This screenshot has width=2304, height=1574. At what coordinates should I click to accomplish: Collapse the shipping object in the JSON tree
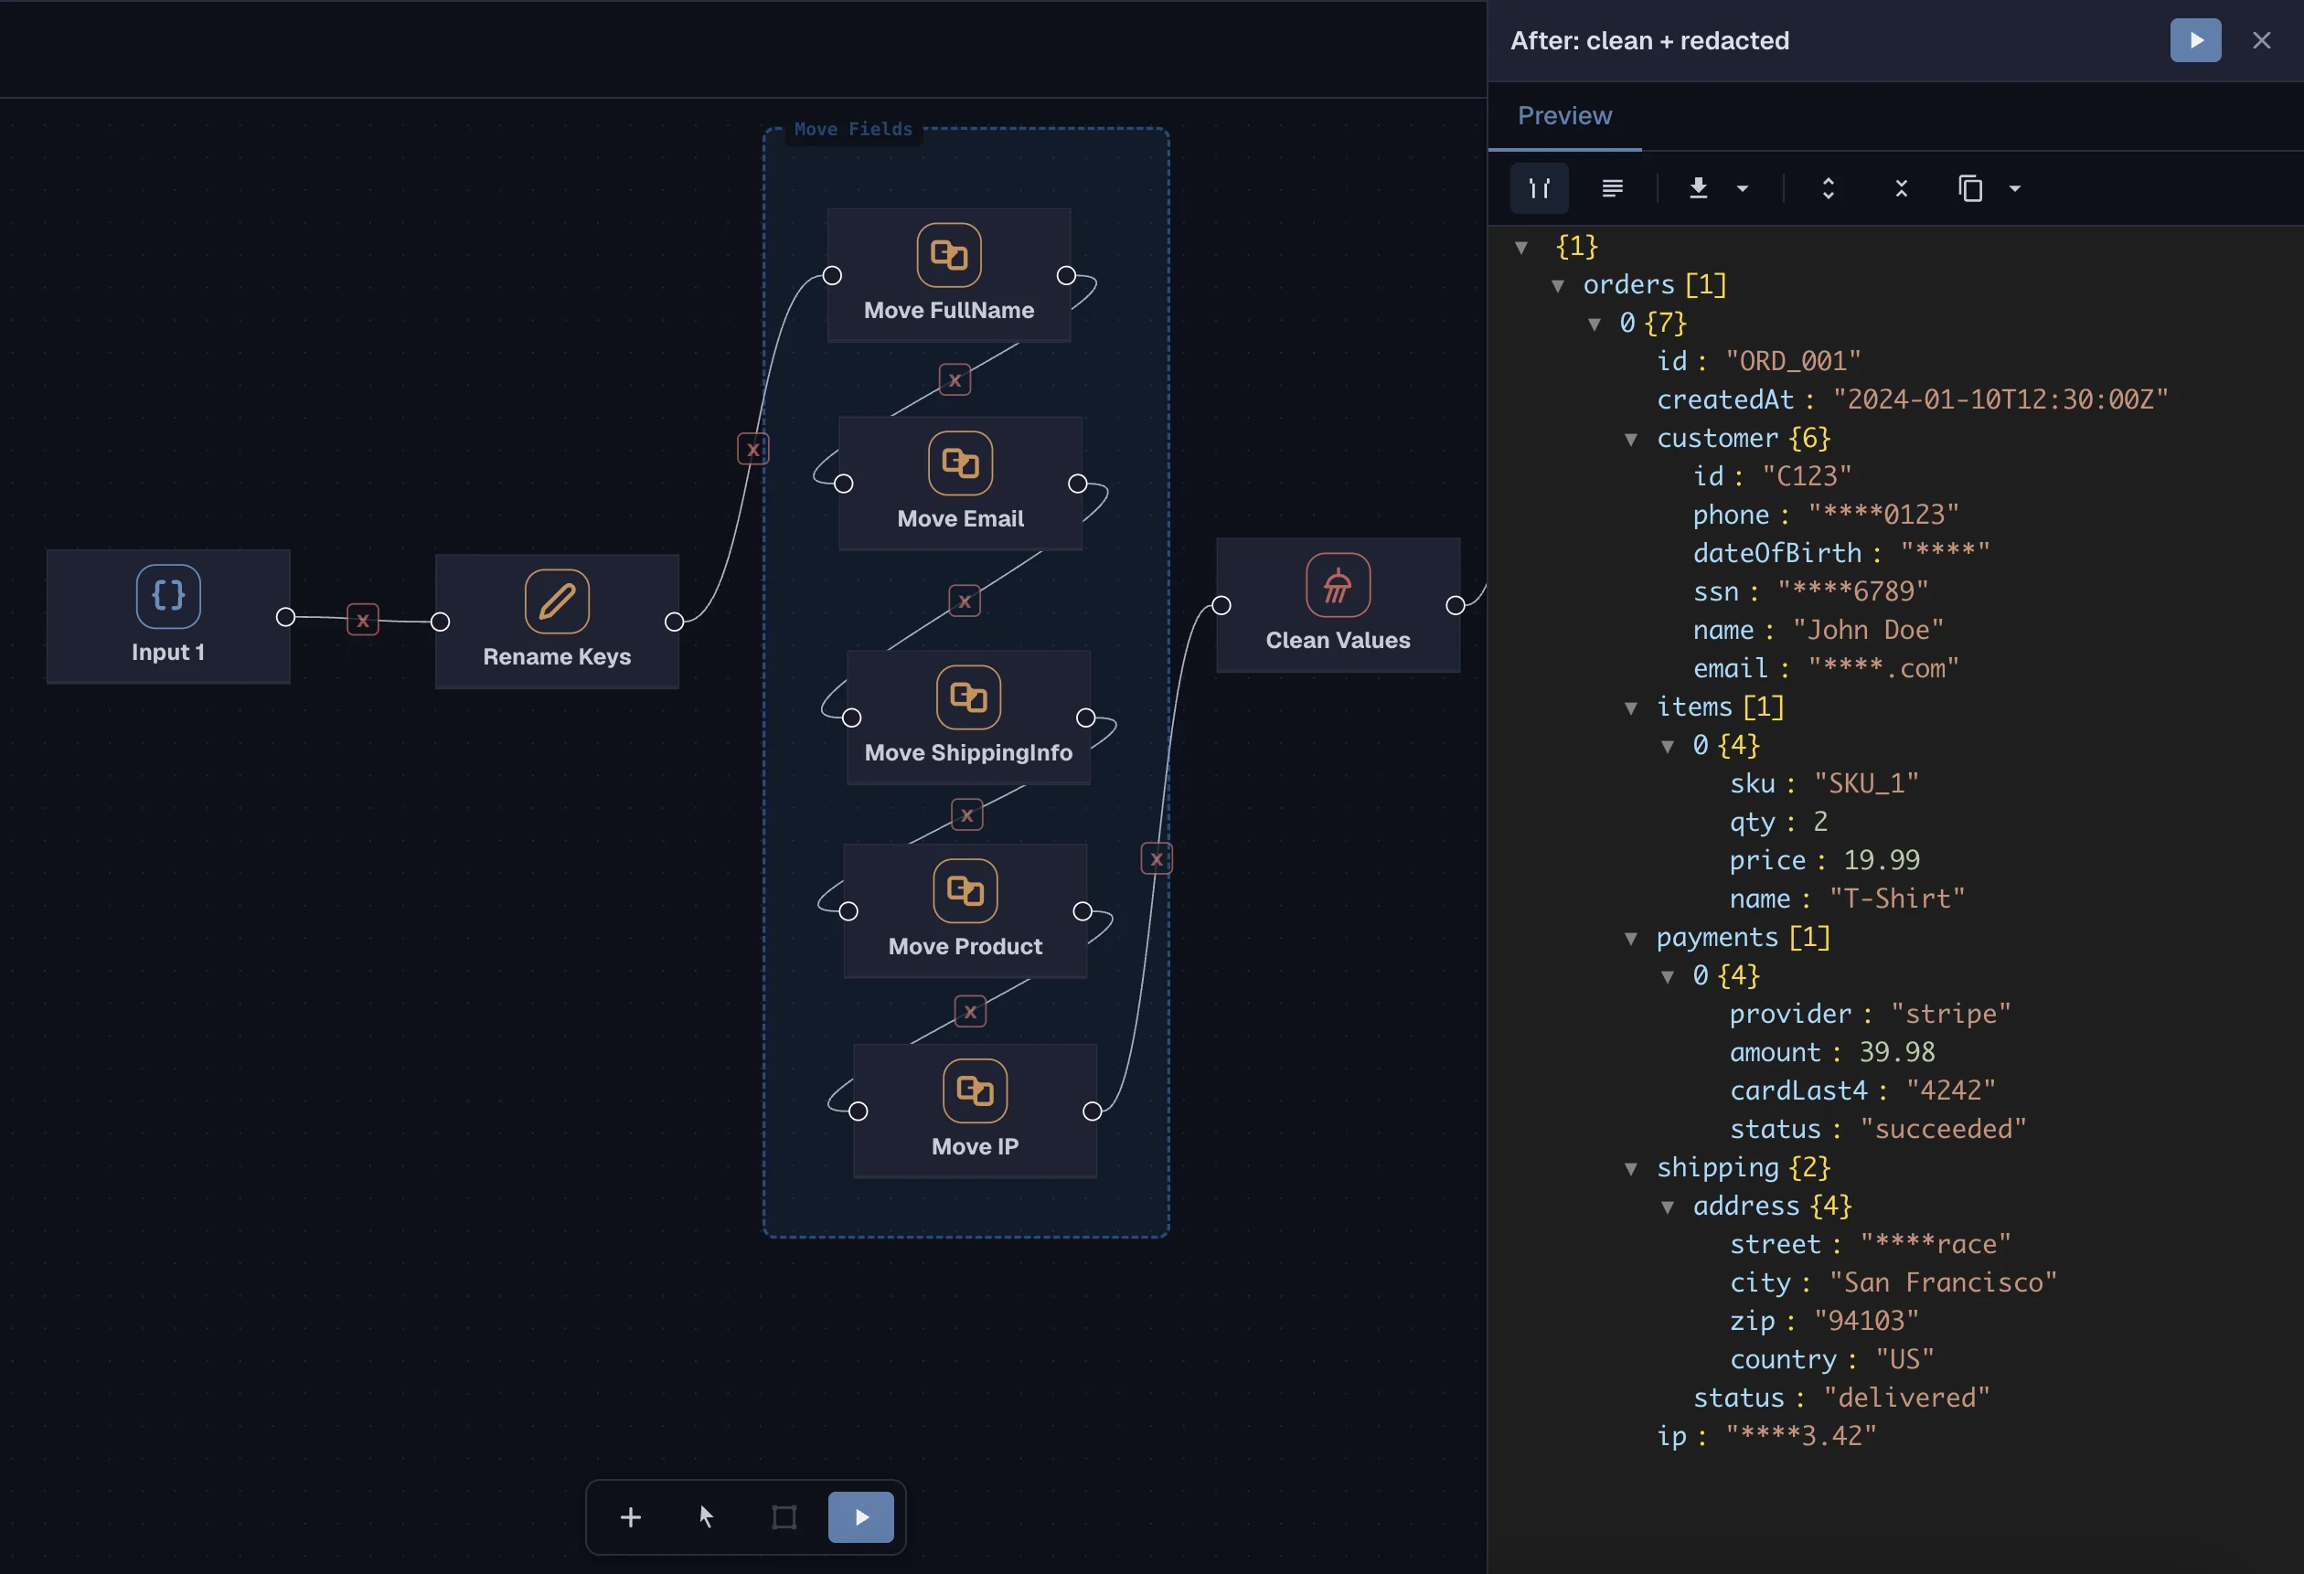tap(1632, 1167)
